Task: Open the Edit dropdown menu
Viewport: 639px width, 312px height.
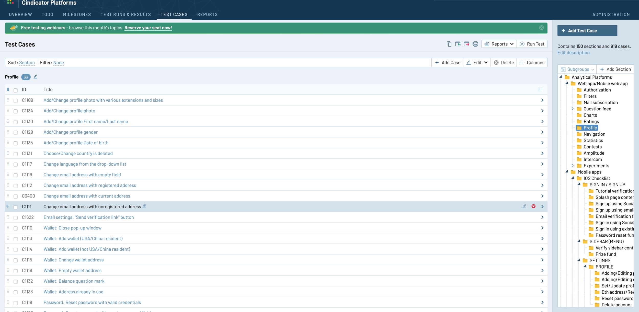Action: click(x=477, y=63)
